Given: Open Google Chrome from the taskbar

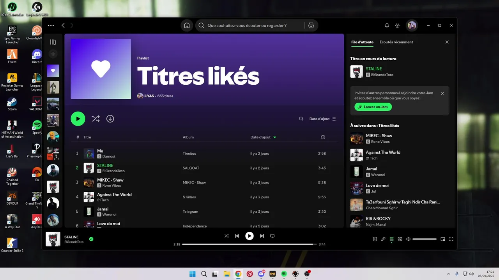Looking at the screenshot, I should [x=238, y=274].
